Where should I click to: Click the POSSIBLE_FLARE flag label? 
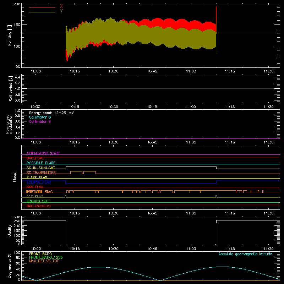pos(41,163)
